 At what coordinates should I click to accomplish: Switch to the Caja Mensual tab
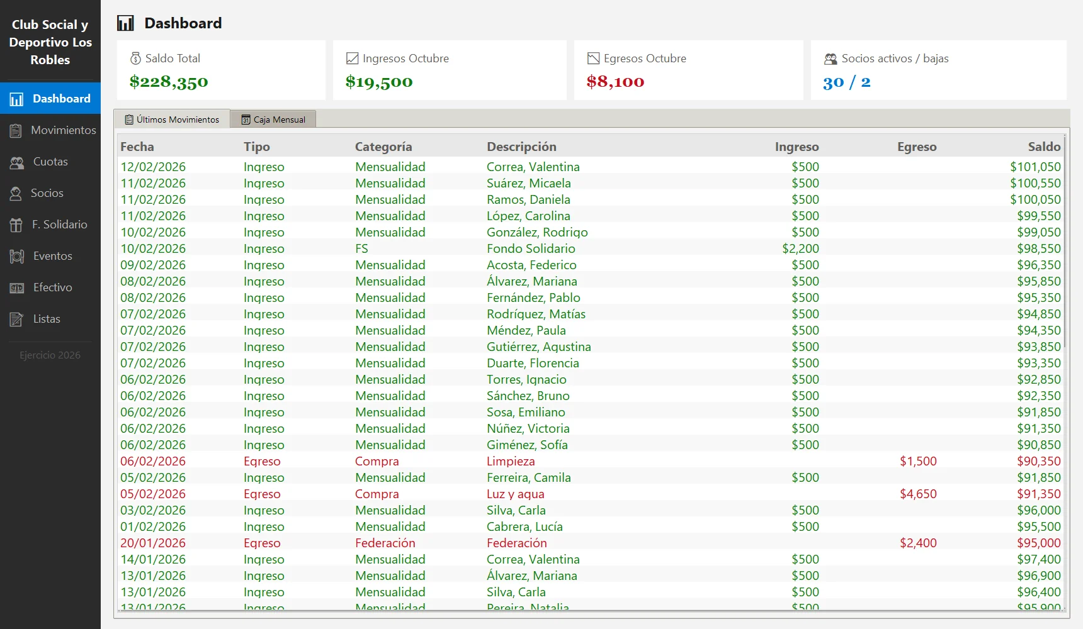pyautogui.click(x=273, y=120)
